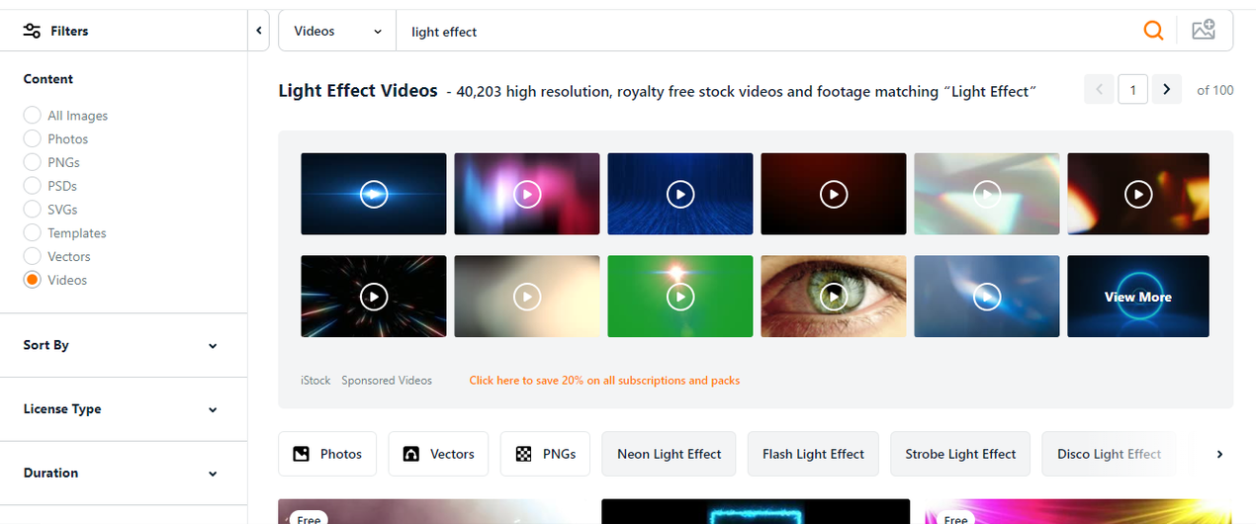Filter by Neon Light Effect tag

[x=669, y=454]
